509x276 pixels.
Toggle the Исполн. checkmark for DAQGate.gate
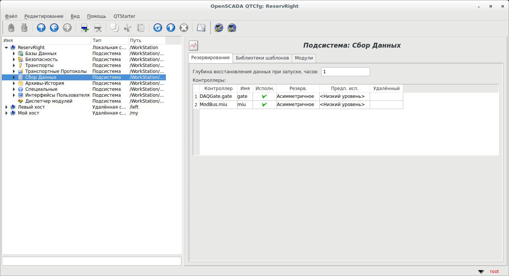coord(265,96)
